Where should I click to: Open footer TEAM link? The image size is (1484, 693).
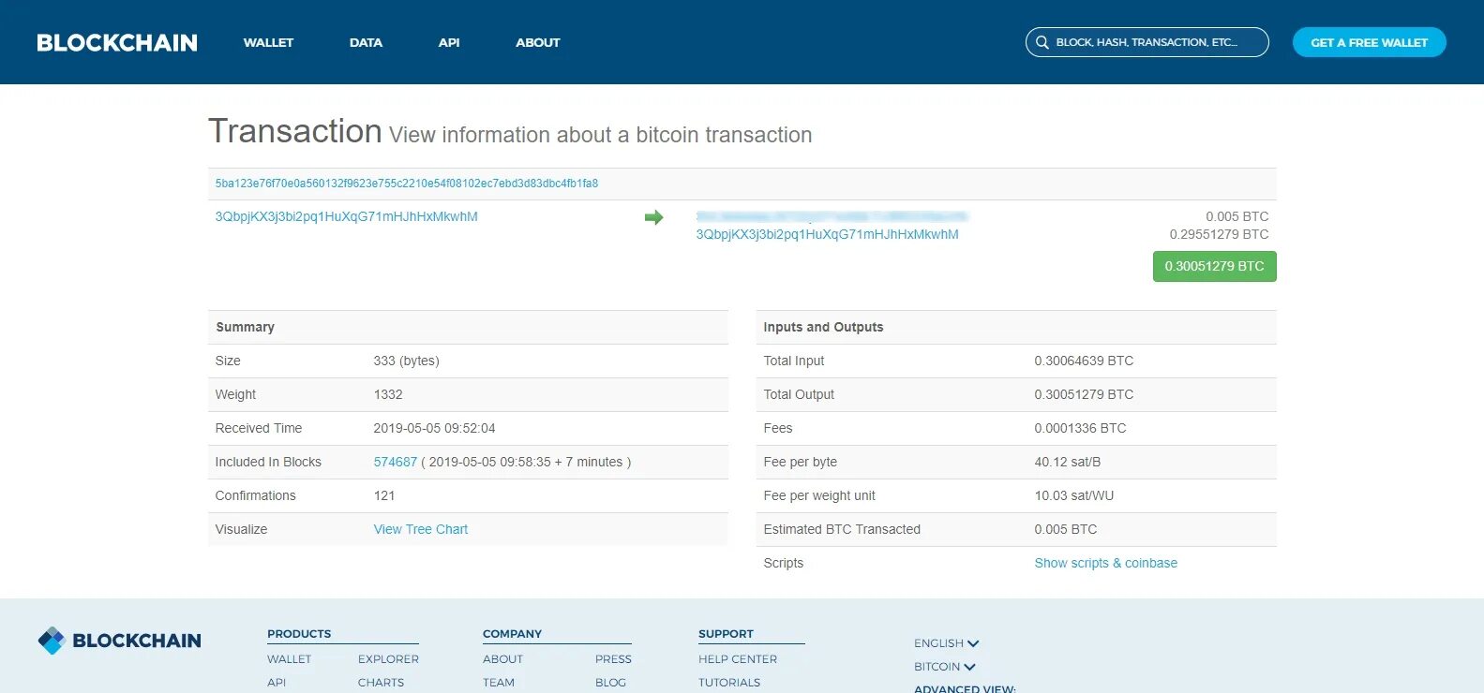click(x=499, y=683)
